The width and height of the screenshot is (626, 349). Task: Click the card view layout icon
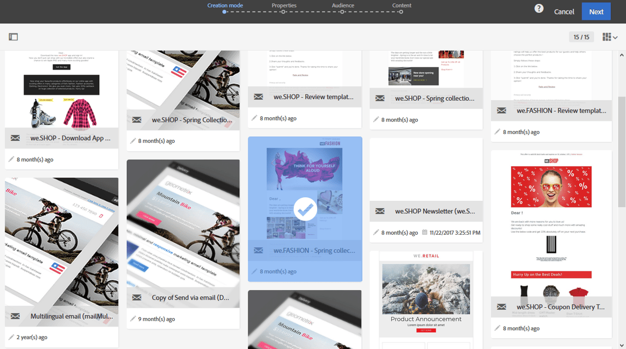(607, 37)
